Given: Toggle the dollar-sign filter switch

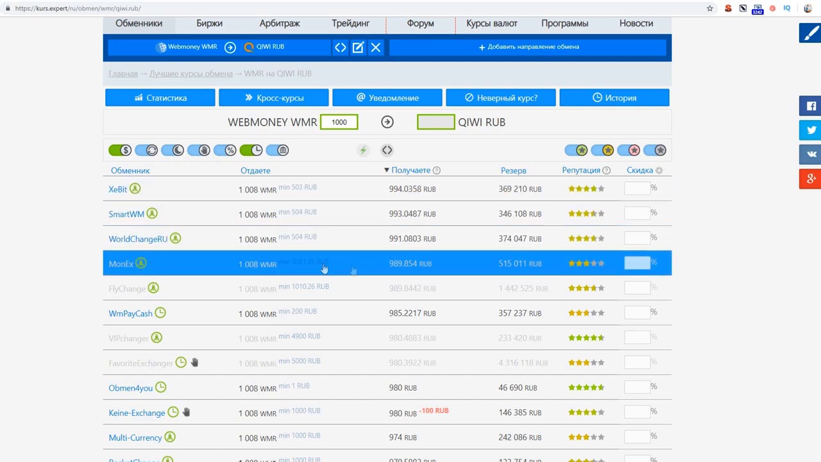Looking at the screenshot, I should click(x=120, y=150).
